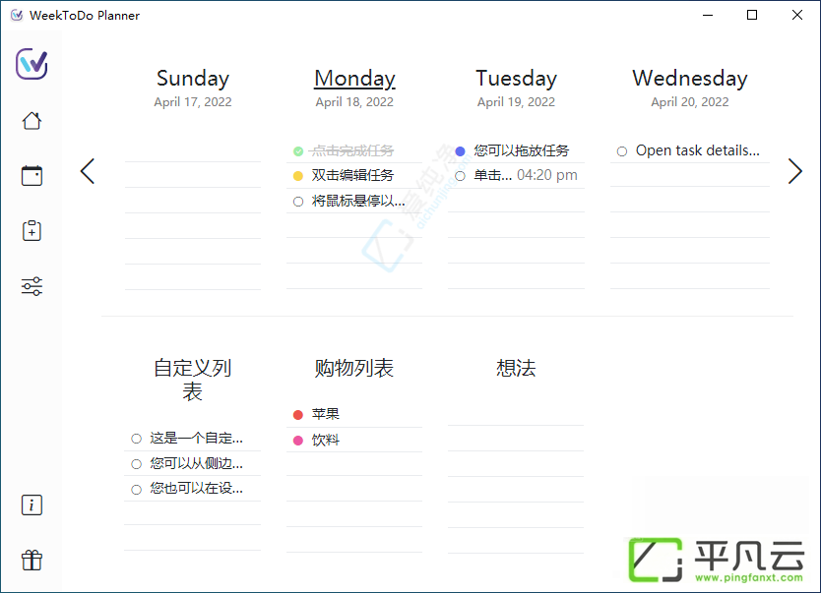Open settings sliders icon in sidebar

(x=32, y=286)
